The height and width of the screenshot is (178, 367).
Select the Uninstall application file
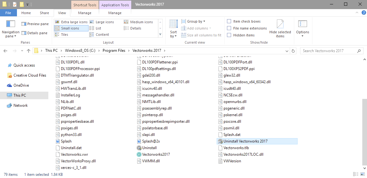click(149, 148)
